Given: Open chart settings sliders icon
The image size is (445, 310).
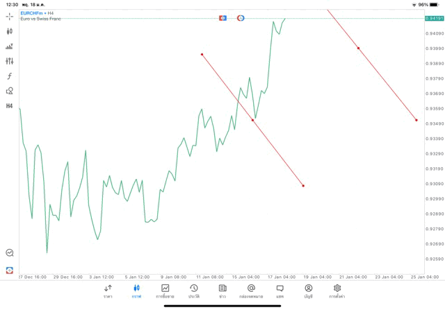Looking at the screenshot, I should (x=10, y=61).
